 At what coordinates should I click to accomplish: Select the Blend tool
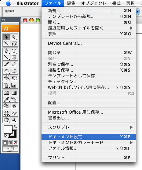coord(14,99)
